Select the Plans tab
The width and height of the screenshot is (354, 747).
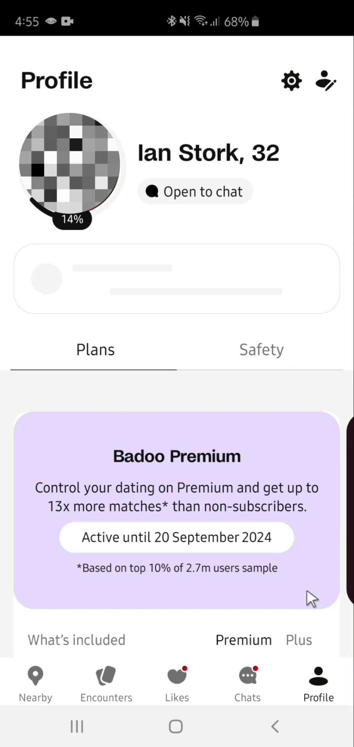tap(95, 350)
